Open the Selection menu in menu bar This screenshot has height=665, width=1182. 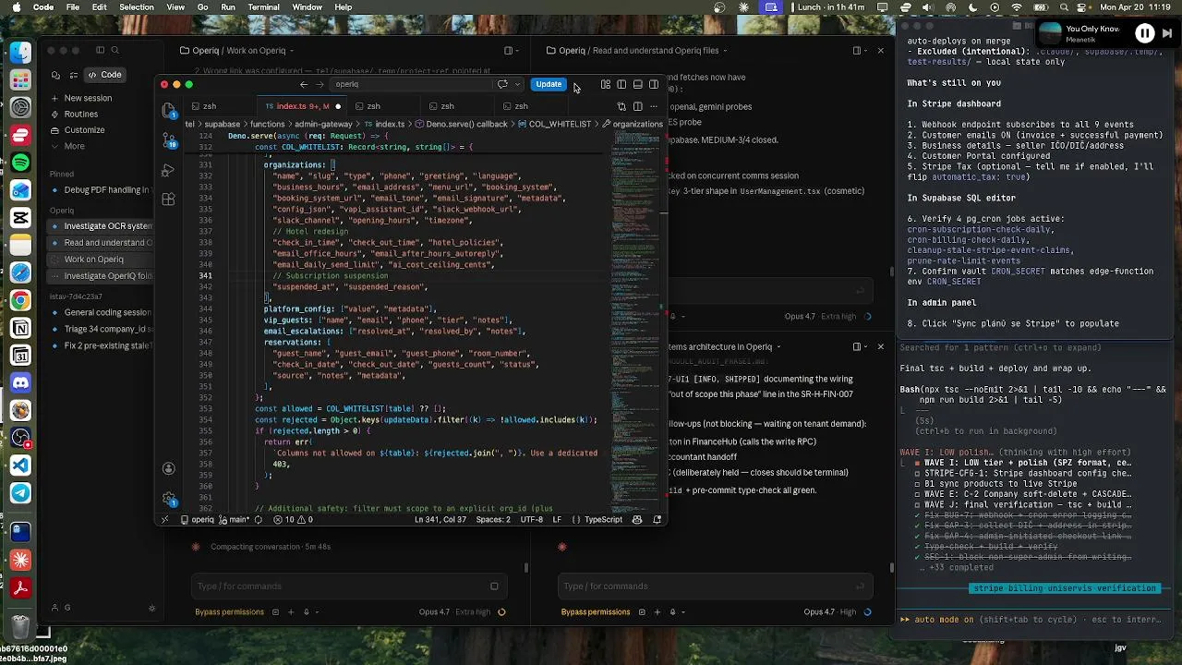(x=136, y=7)
